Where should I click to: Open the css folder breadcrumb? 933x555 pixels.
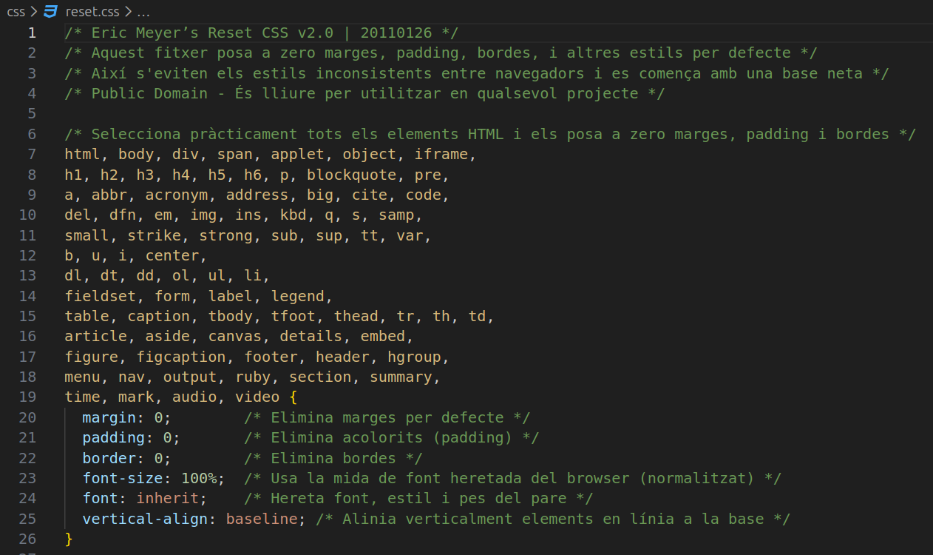[16, 12]
